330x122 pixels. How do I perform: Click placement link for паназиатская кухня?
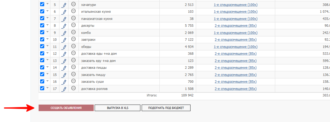[x=235, y=19]
